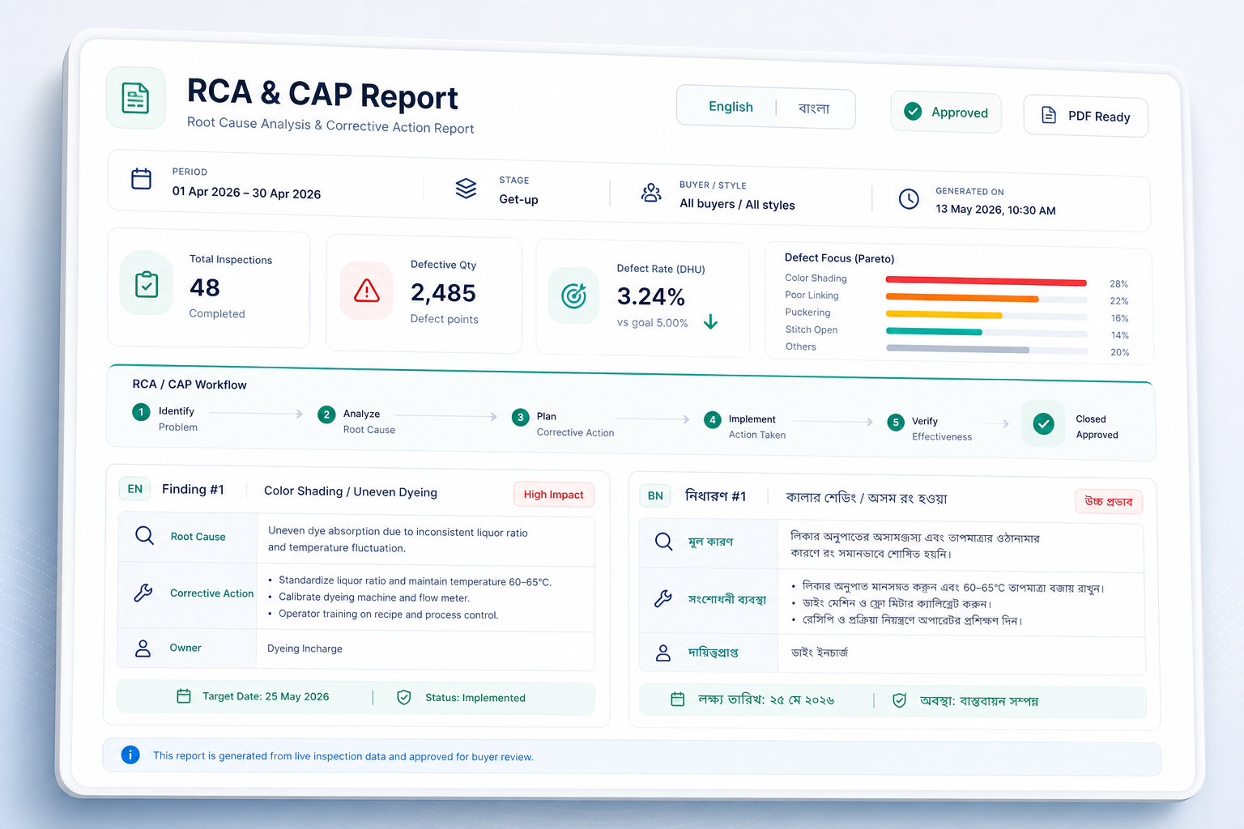
Task: Select কালার শেডিং / অসম রং হওয়া heading
Action: pyautogui.click(x=866, y=498)
